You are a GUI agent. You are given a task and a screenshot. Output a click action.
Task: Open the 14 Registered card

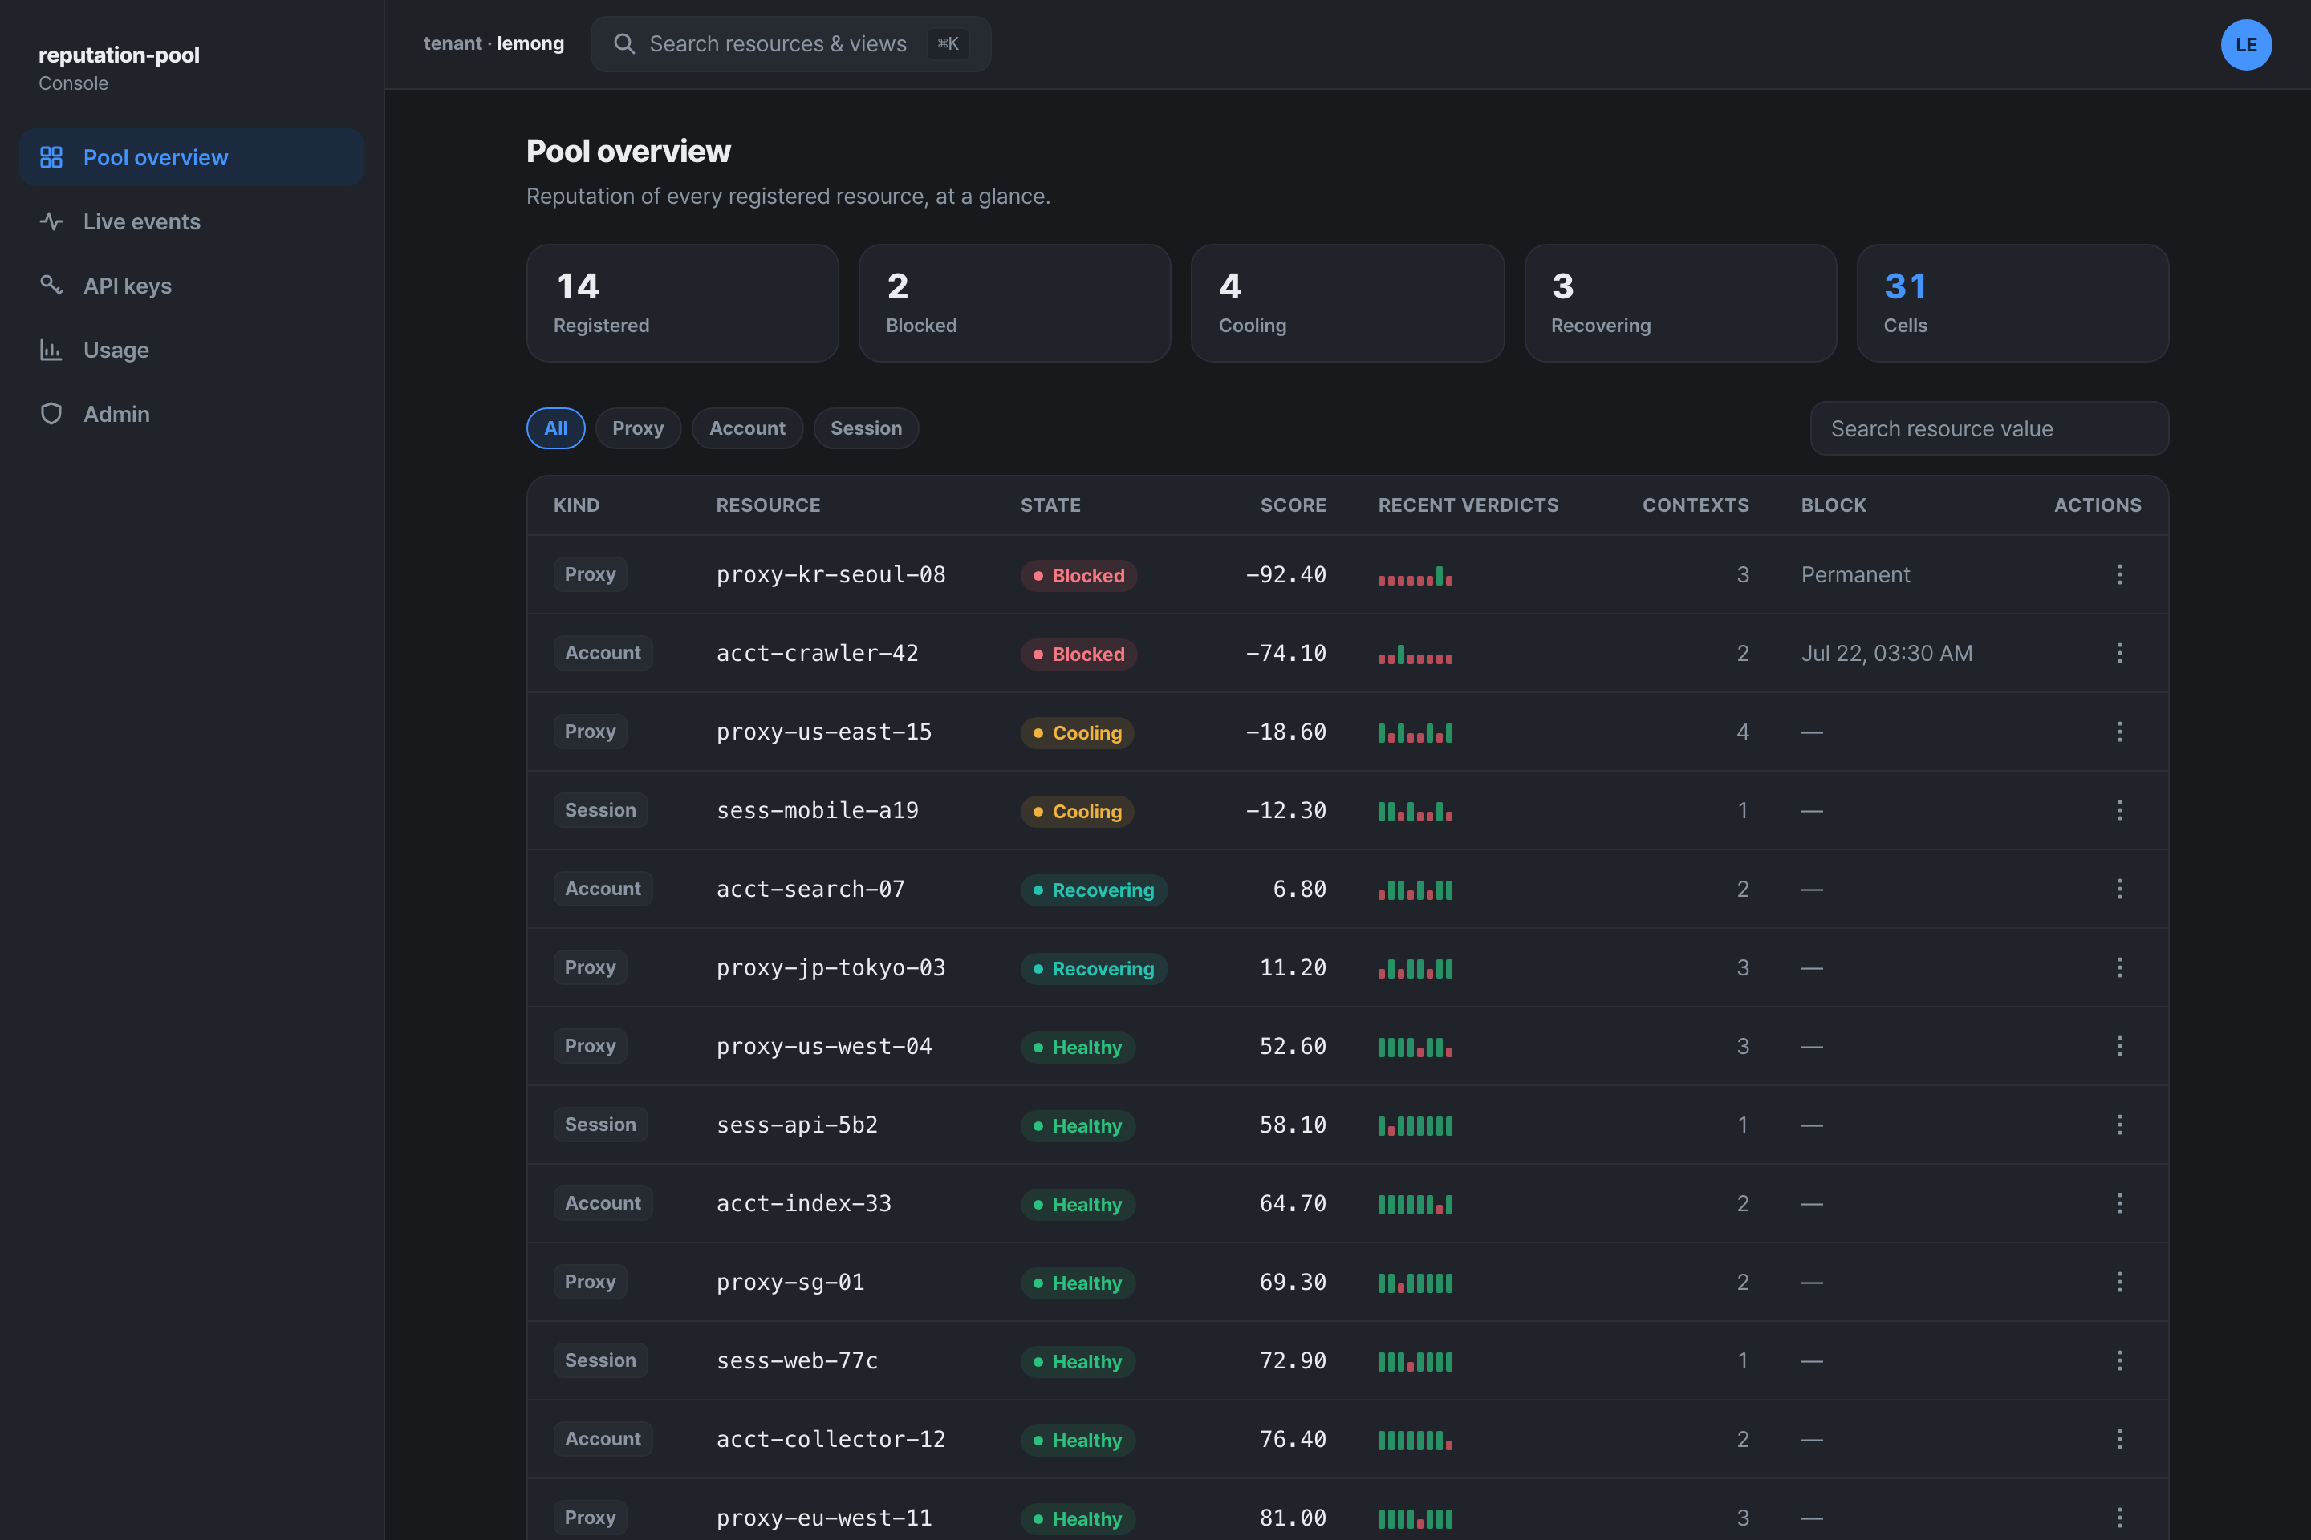pos(682,302)
